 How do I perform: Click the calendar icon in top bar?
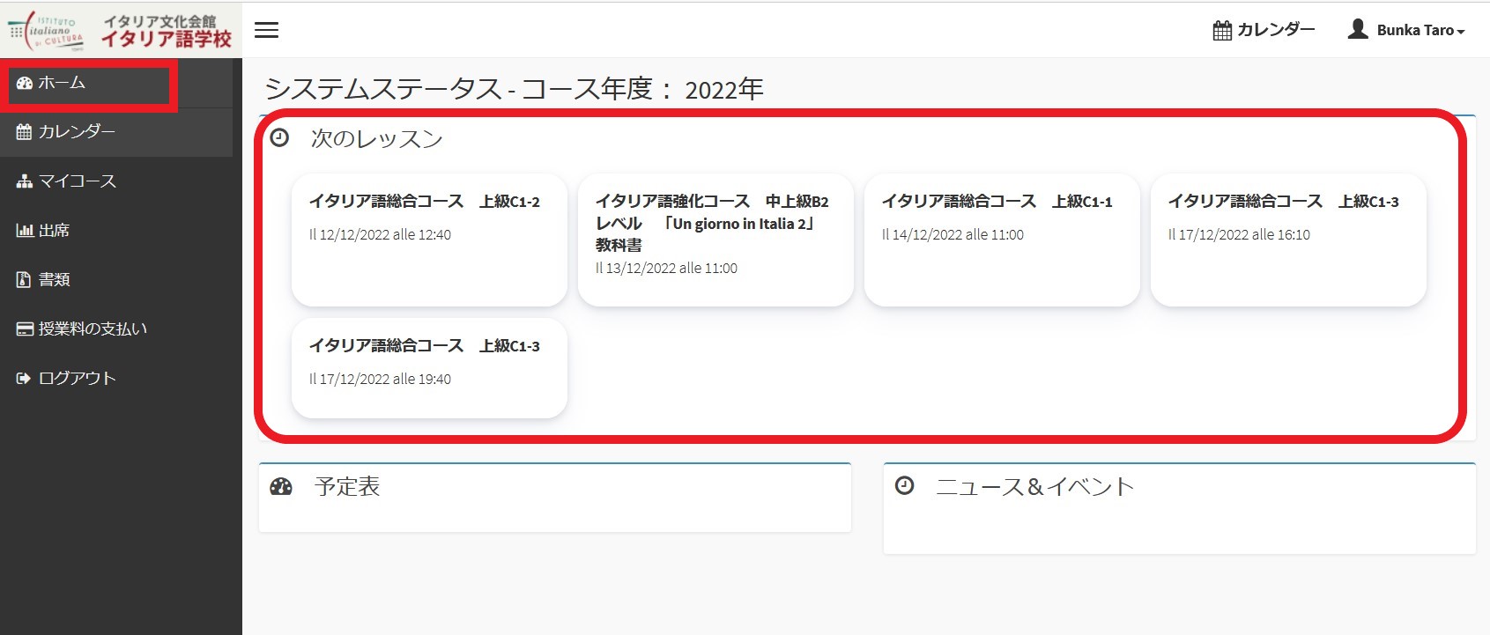point(1222,31)
